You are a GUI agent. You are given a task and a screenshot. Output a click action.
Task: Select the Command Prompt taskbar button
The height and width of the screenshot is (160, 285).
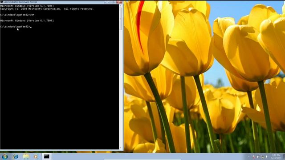click(x=46, y=156)
